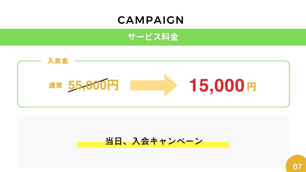Click the empty gray box area below the campaign text
Viewport: 306px width, 172px height.
(x=153, y=158)
